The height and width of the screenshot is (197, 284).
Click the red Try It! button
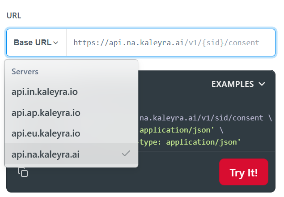coord(244,172)
